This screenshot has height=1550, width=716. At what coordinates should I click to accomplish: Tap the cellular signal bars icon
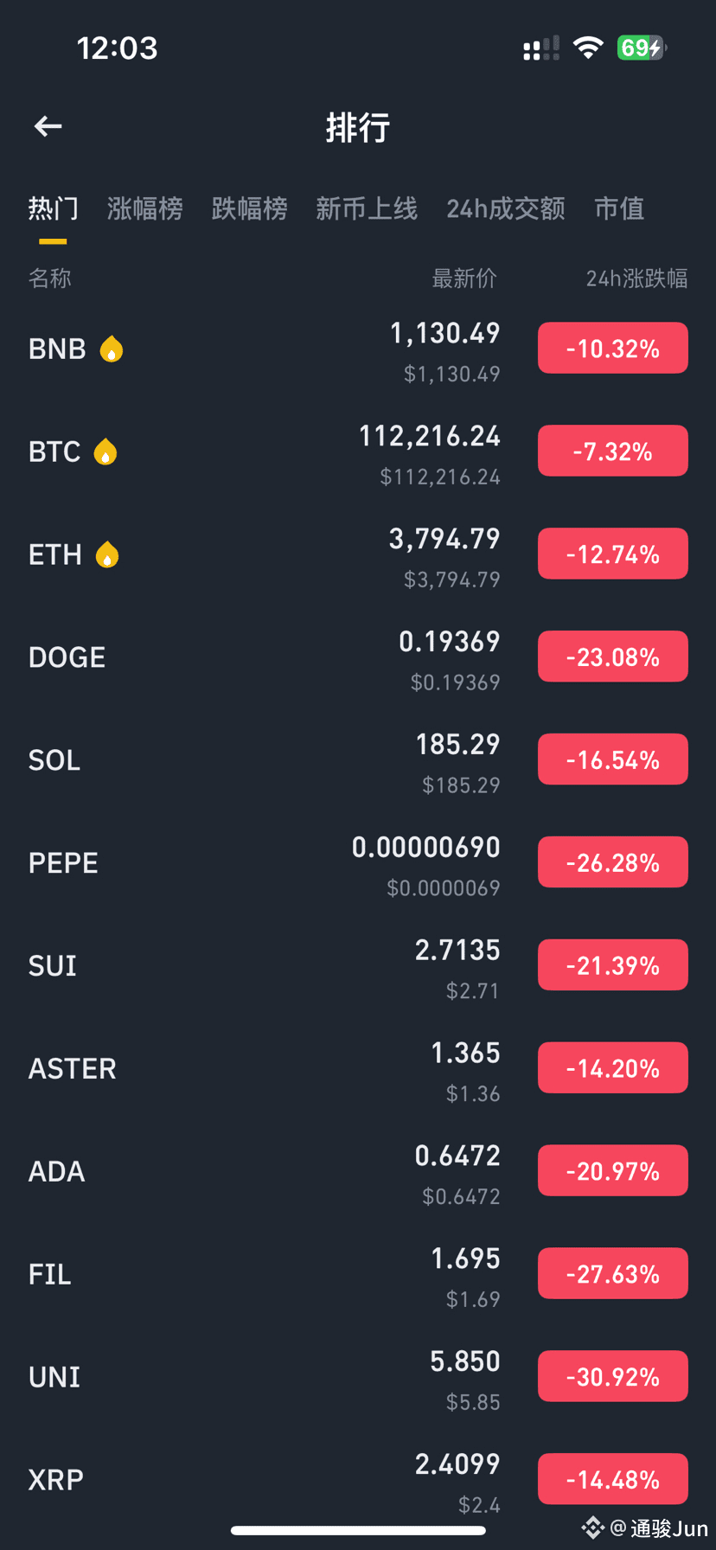coord(541,48)
